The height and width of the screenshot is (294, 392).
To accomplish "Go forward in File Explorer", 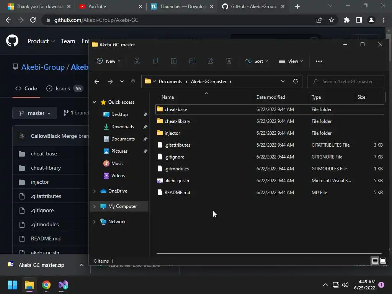I will (x=110, y=82).
